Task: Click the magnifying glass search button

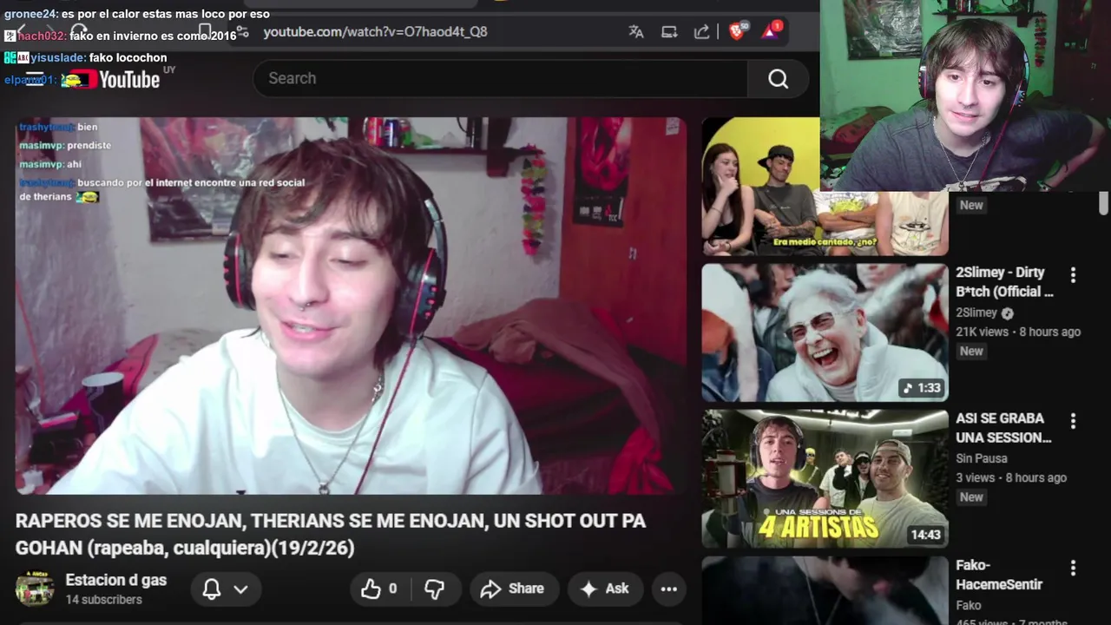Action: pos(779,79)
